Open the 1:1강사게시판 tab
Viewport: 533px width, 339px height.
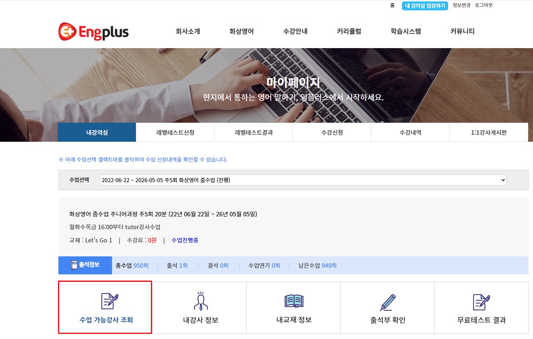click(x=489, y=133)
